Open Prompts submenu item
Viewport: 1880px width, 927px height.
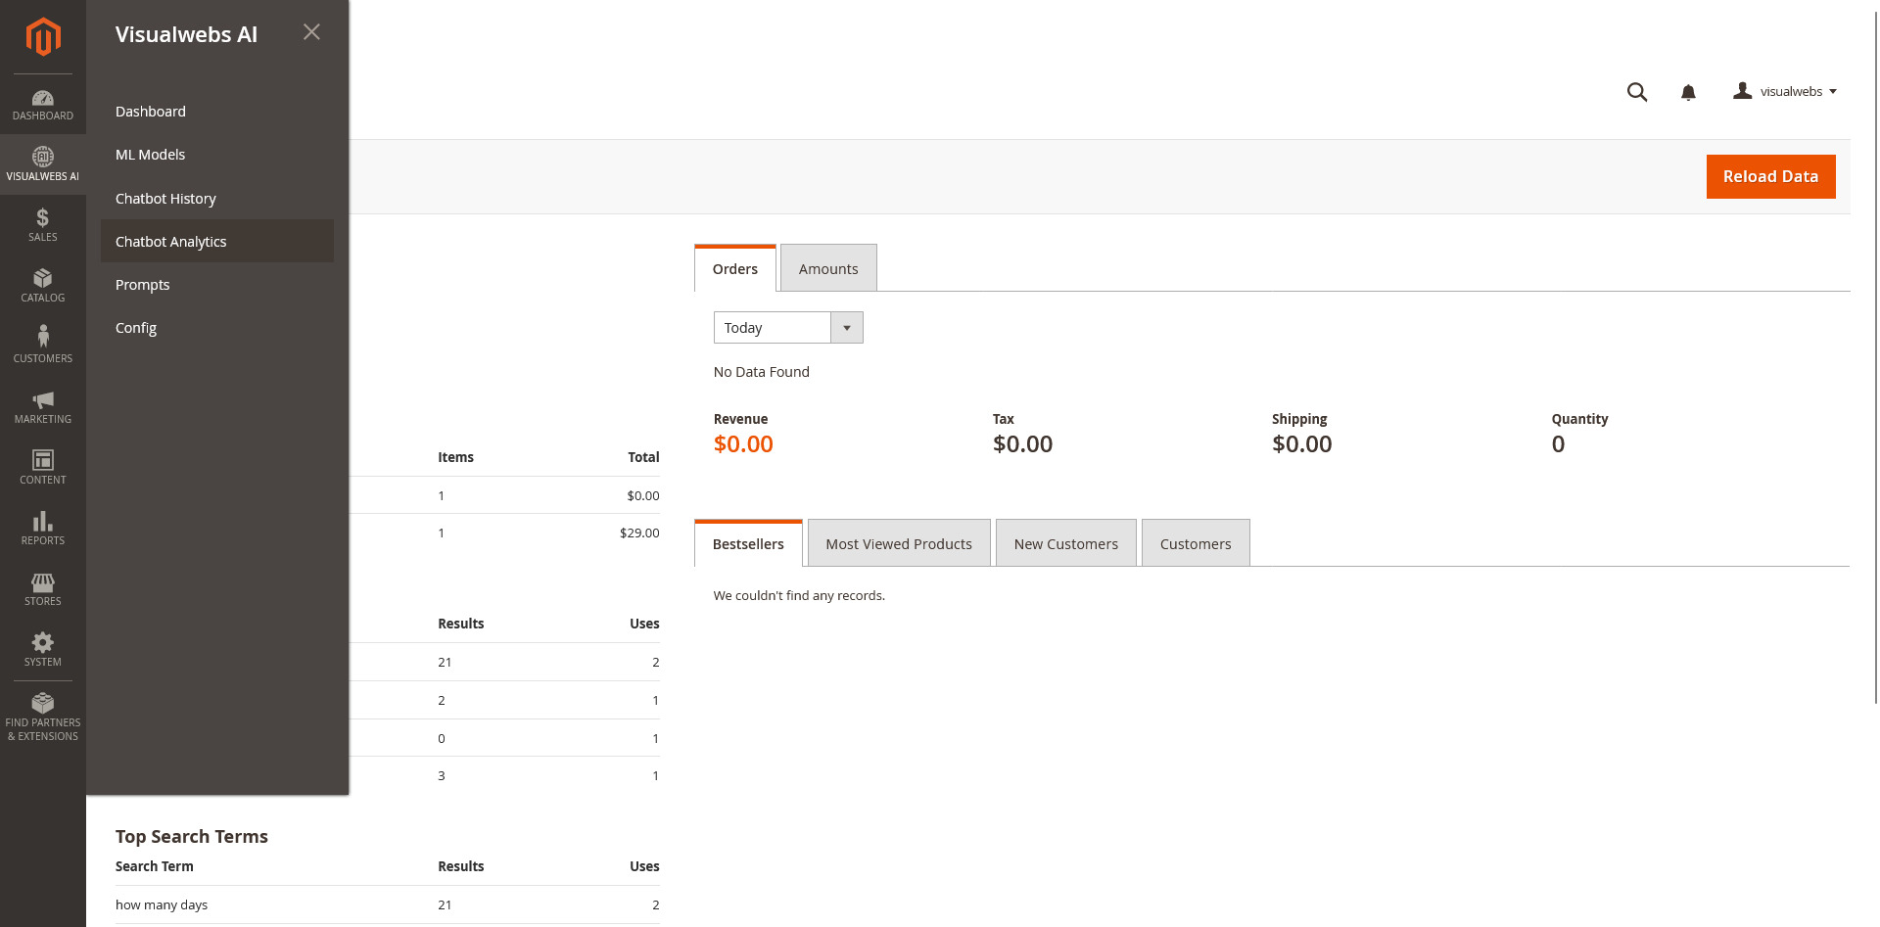[x=217, y=285]
